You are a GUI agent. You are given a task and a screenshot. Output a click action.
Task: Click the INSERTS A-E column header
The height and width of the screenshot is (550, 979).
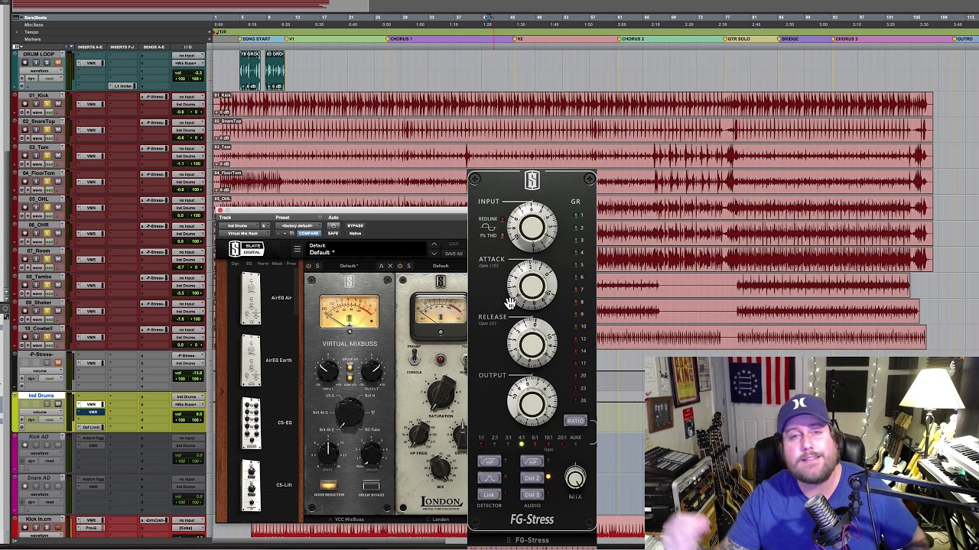coord(91,47)
